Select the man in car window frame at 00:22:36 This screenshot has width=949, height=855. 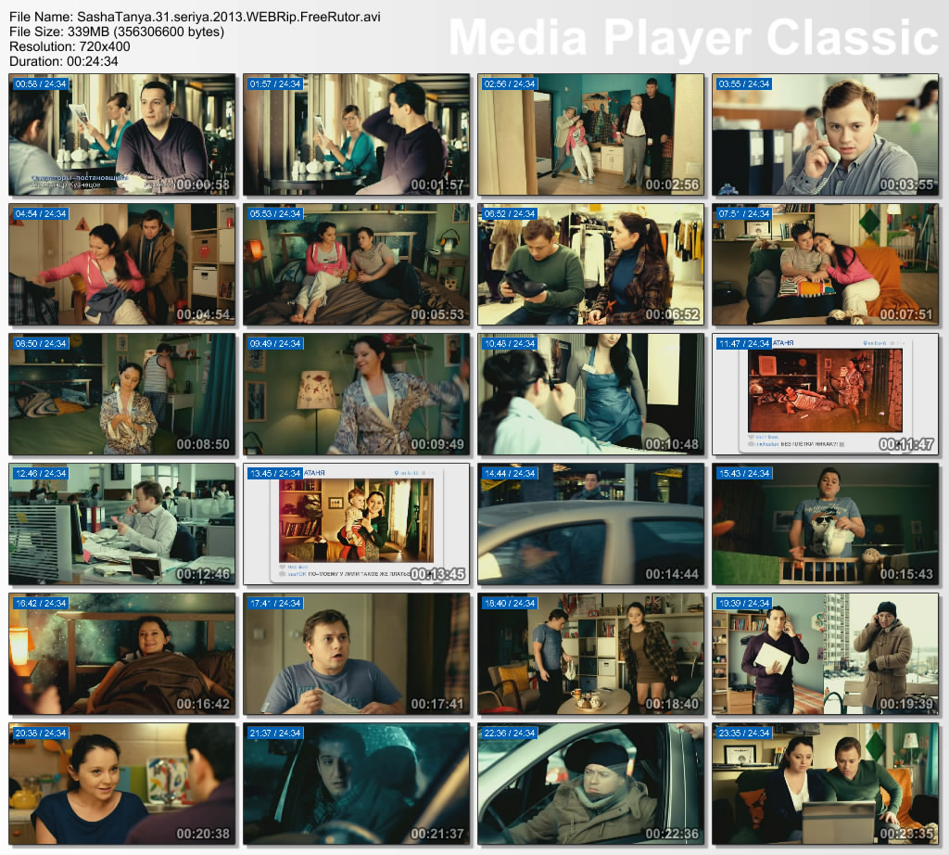tap(590, 784)
